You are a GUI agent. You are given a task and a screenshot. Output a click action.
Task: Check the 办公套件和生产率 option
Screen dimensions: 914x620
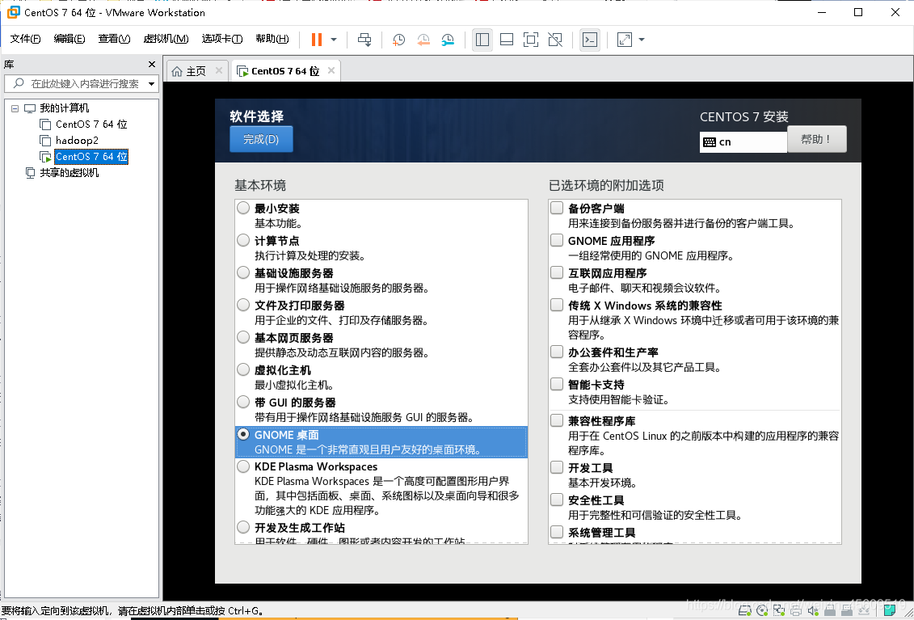[x=558, y=352]
